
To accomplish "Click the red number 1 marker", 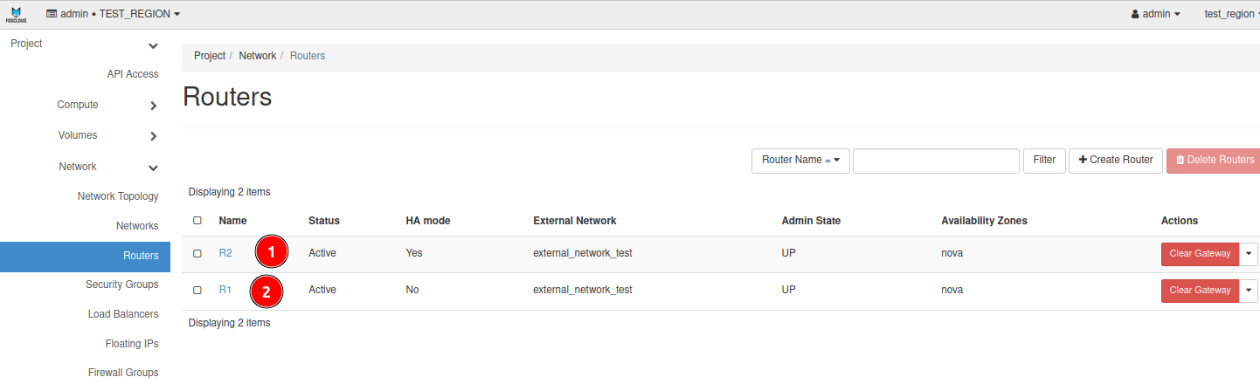I will click(272, 253).
